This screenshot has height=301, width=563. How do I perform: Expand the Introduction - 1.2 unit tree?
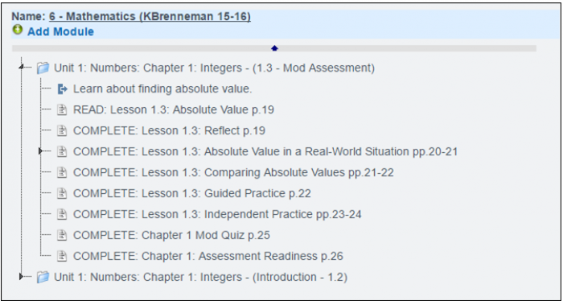[22, 276]
